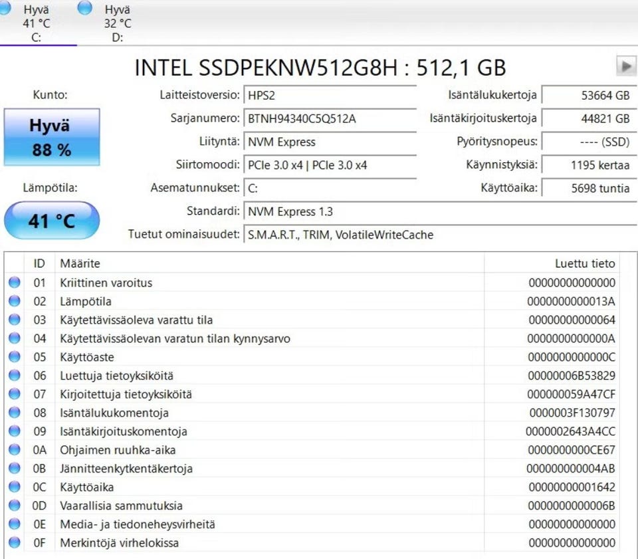Click the supported features field with S.M.A.R.T., TRIM
This screenshot has width=638, height=559.
[440, 235]
